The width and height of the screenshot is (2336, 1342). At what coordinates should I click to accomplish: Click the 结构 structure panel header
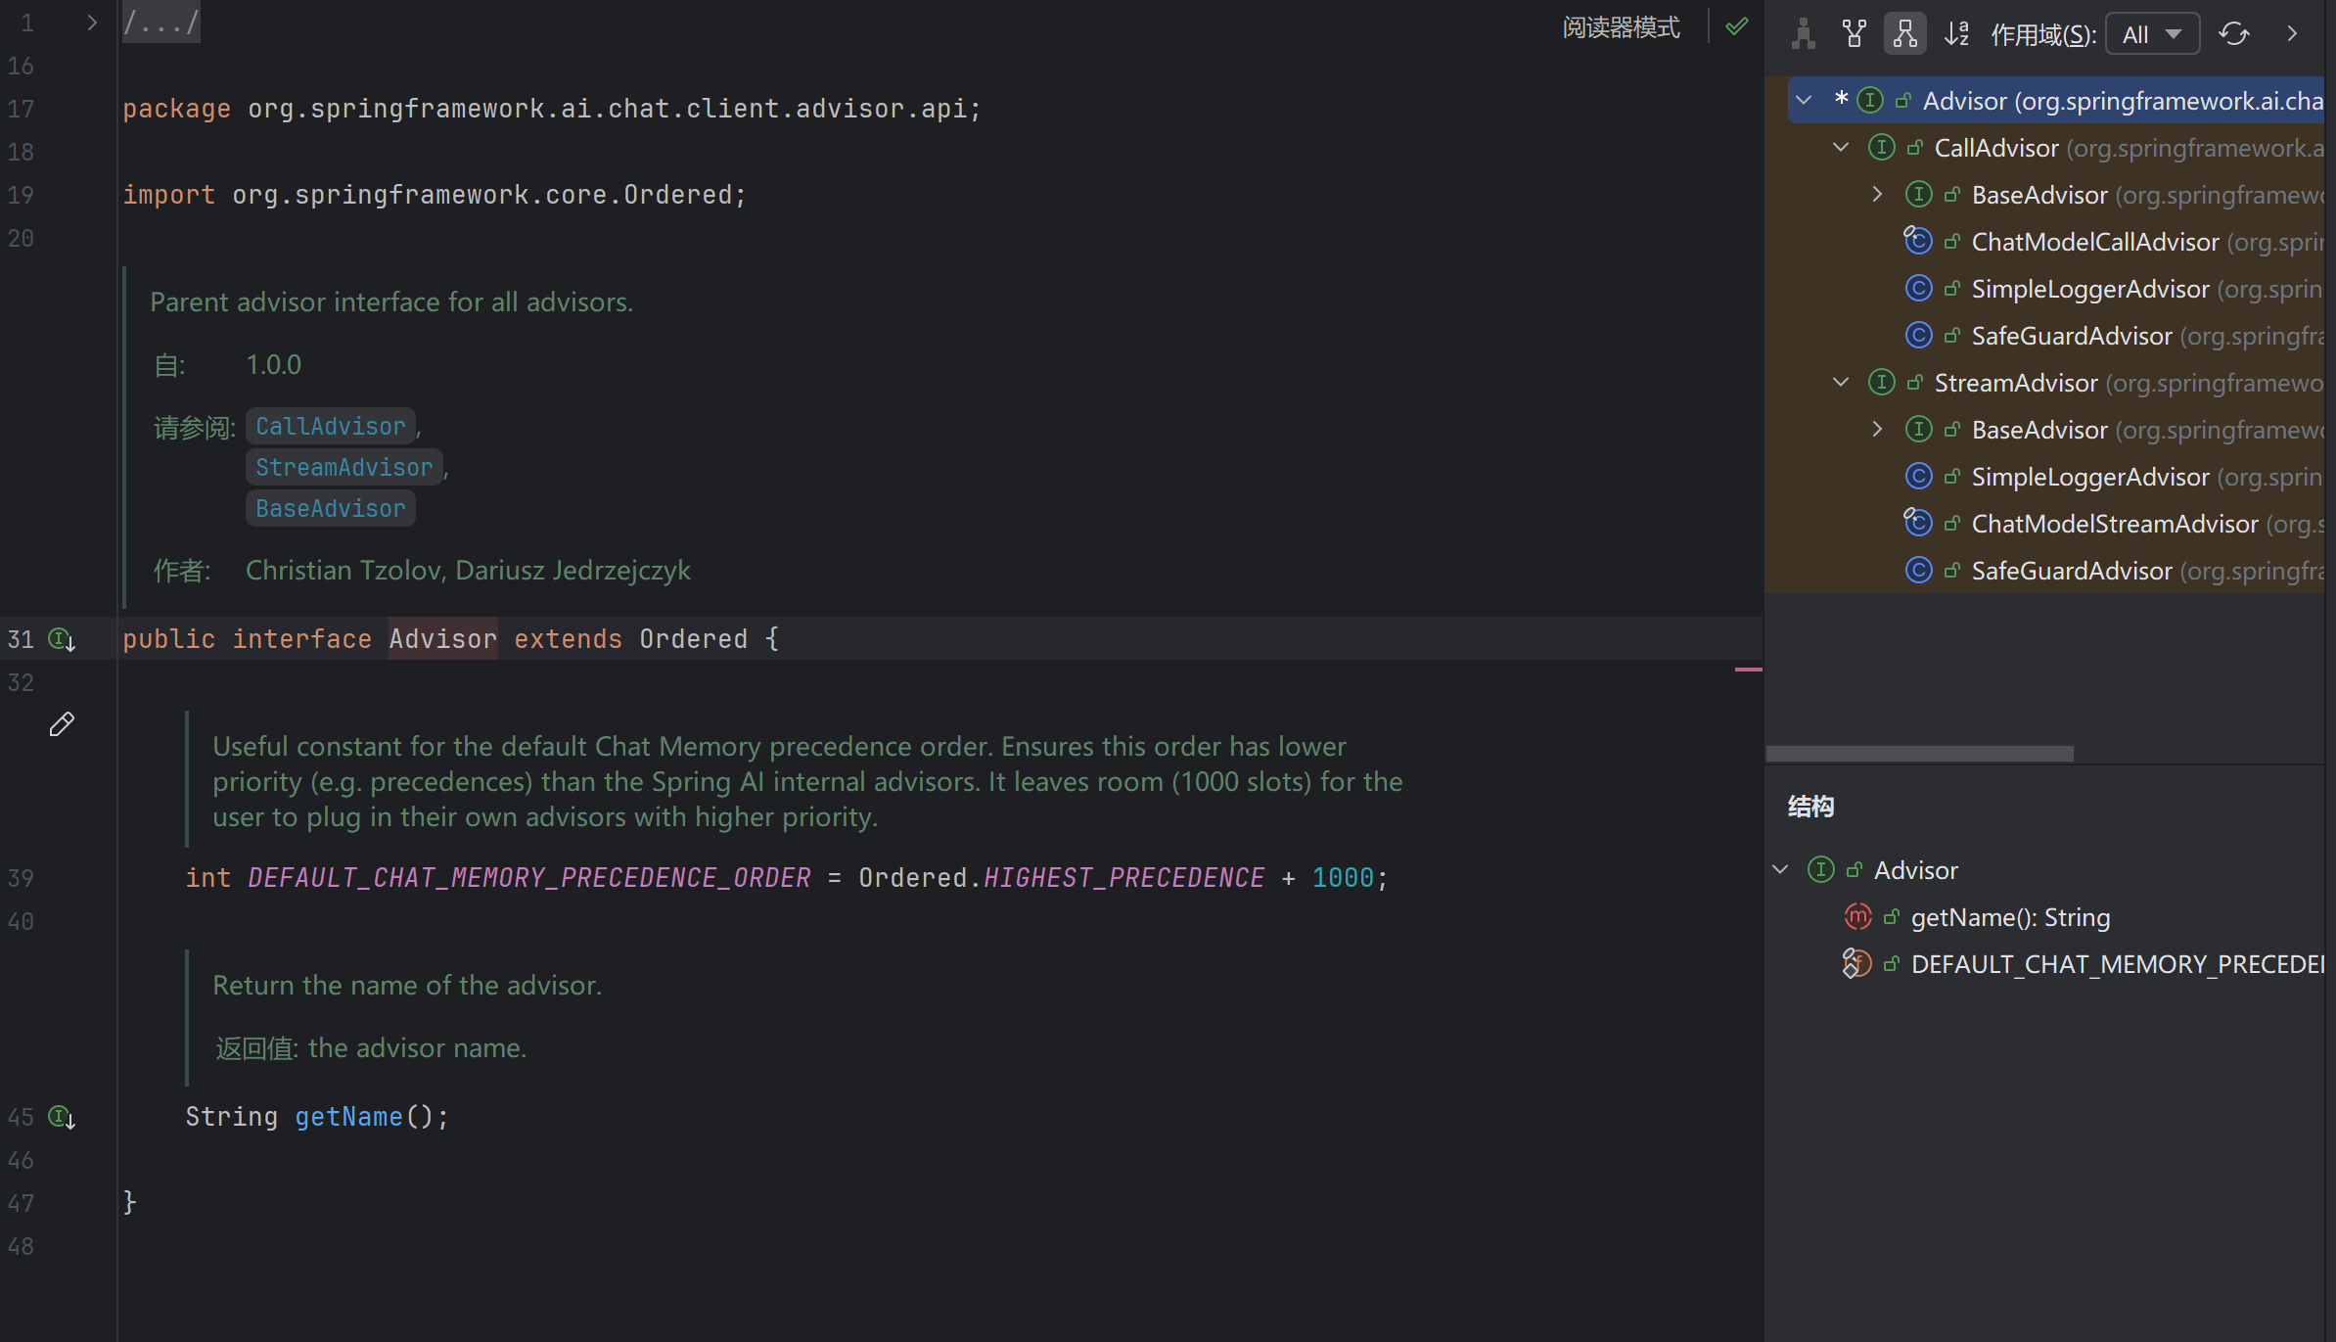(1810, 807)
